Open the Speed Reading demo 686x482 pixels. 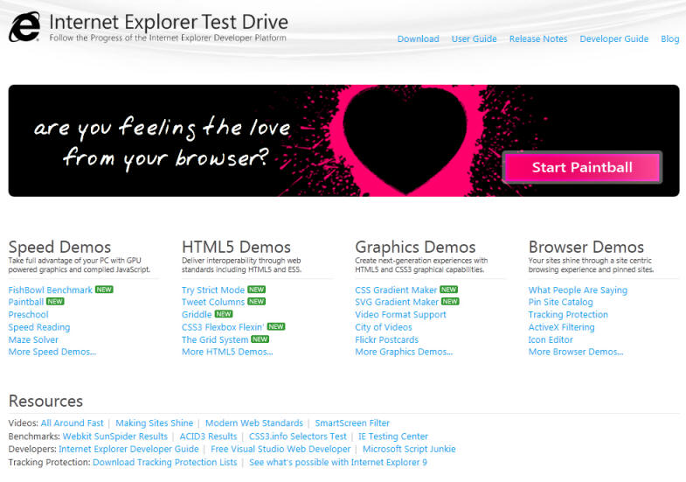point(39,327)
